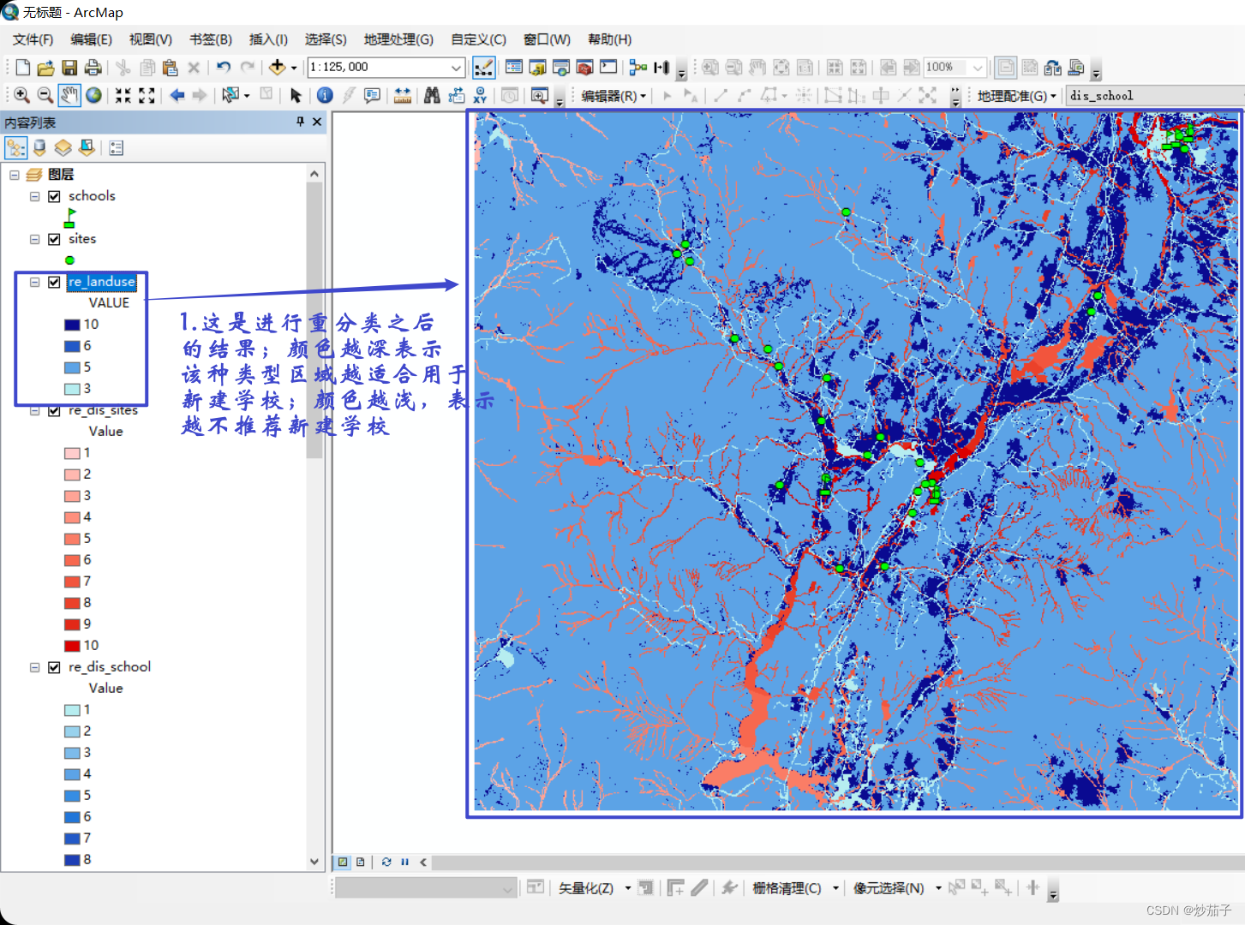
Task: Collapse the re_dis_school layer legend
Action: pos(35,667)
